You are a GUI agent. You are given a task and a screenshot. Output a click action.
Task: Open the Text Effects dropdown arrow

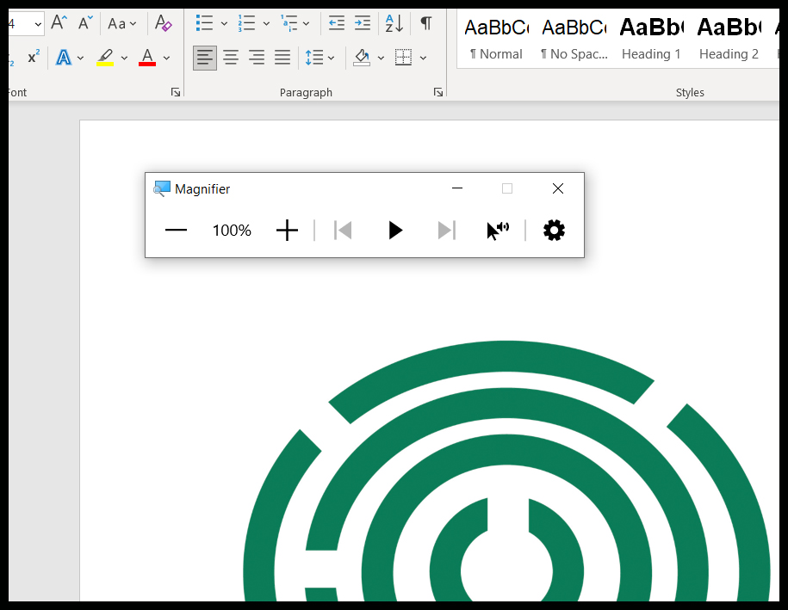point(80,58)
